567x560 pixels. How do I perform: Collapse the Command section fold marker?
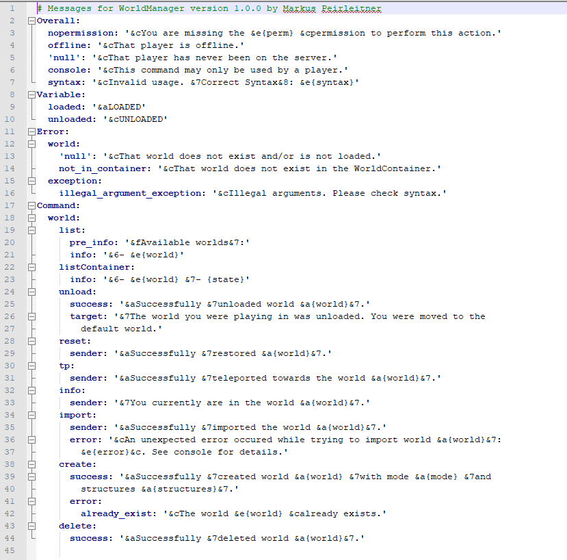32,205
